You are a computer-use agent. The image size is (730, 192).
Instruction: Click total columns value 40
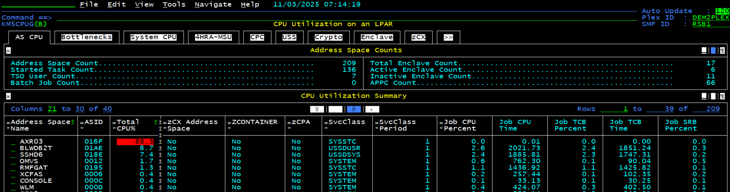click(107, 109)
